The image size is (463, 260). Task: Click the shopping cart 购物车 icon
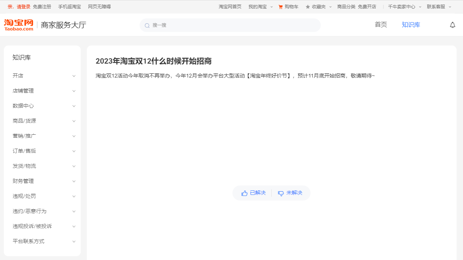[x=280, y=7]
